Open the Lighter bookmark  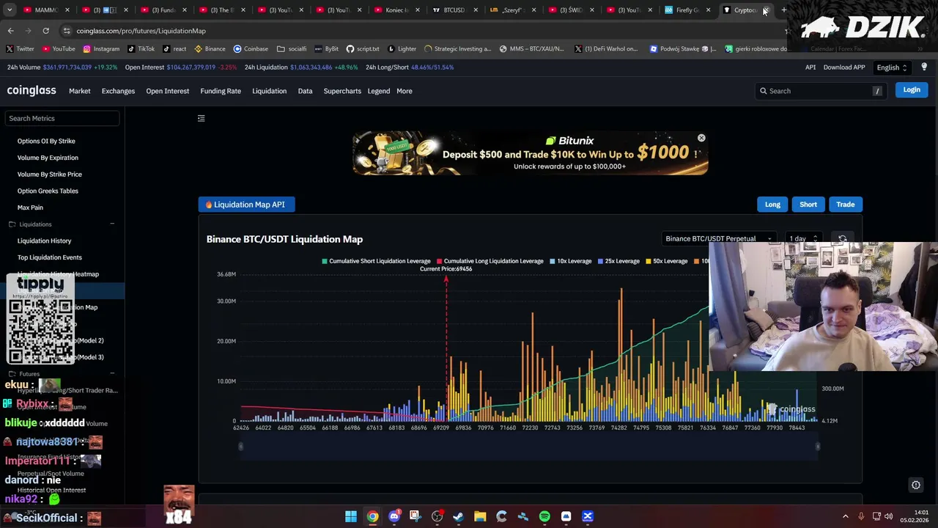coord(402,48)
